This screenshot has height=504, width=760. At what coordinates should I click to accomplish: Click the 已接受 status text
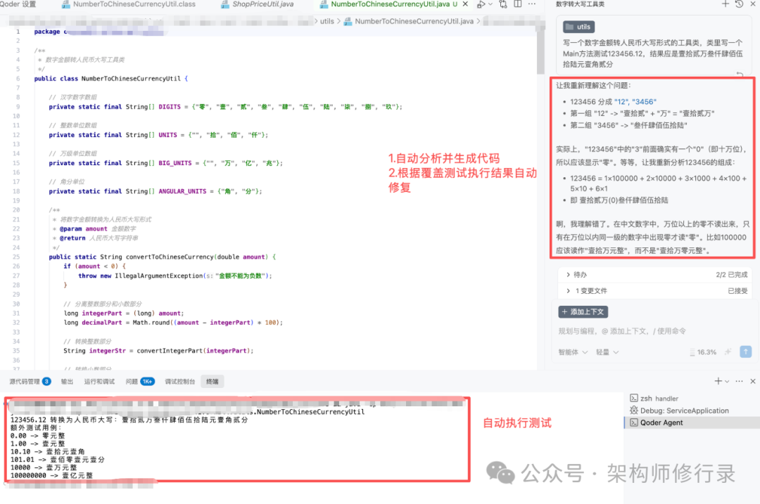pos(737,291)
